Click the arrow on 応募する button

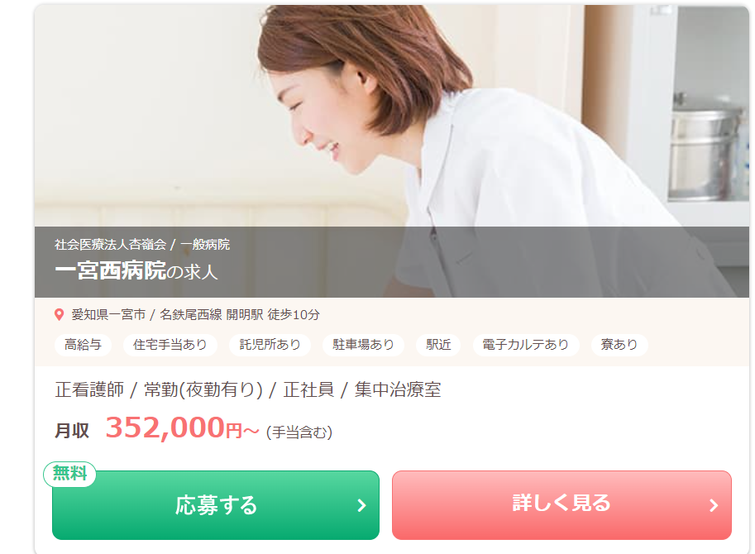point(362,505)
